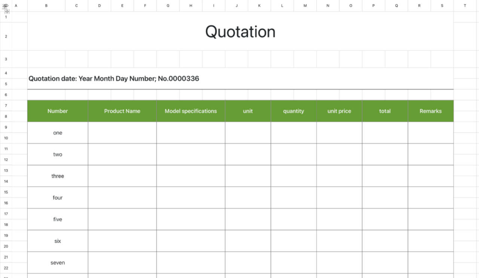The height and width of the screenshot is (278, 479).
Task: Click unit price cell in row "five"
Action: point(339,220)
